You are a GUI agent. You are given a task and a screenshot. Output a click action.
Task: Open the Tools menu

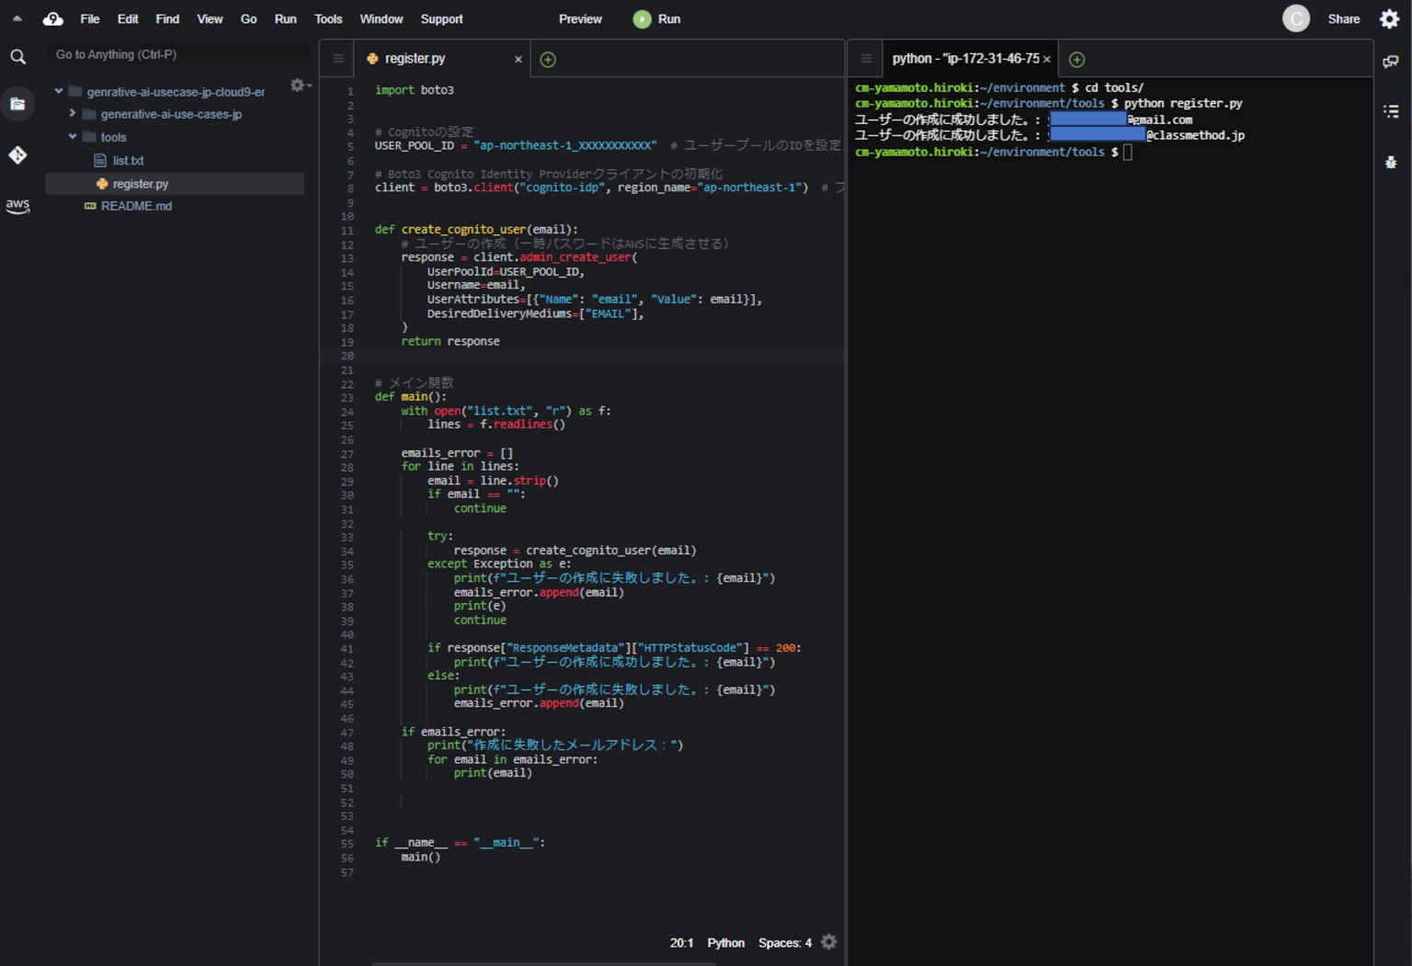[327, 19]
